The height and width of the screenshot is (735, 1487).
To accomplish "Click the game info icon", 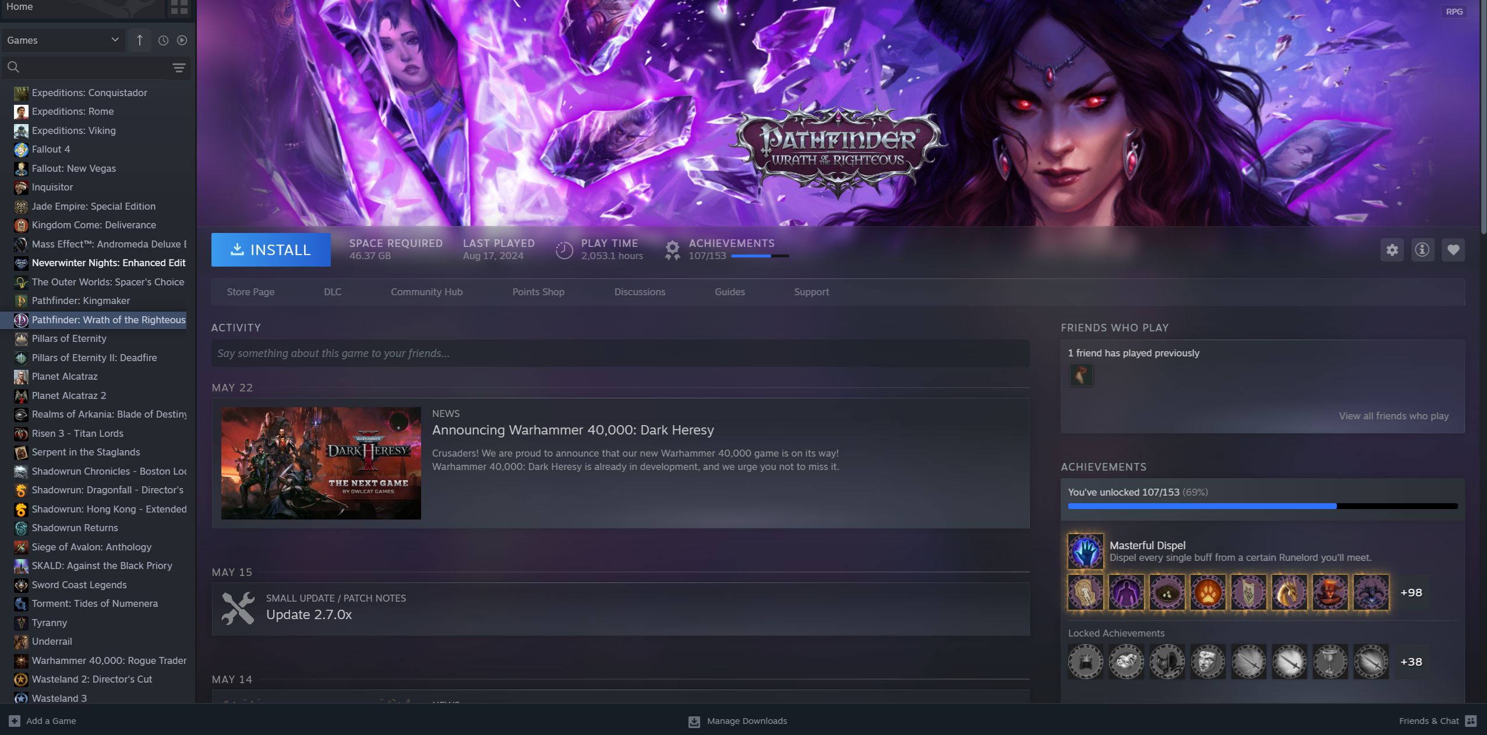I will tap(1422, 250).
